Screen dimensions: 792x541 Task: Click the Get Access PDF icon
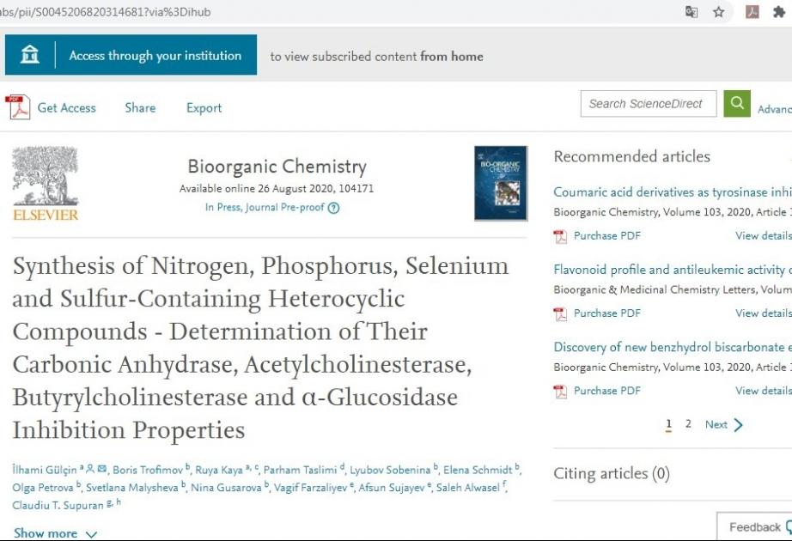18,107
